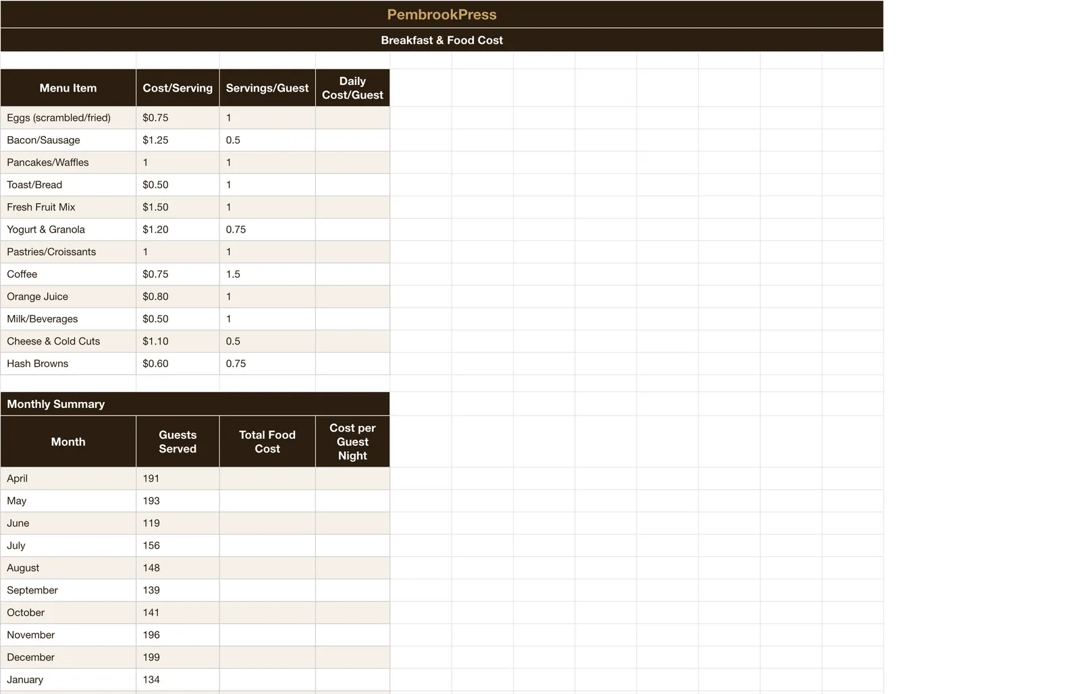
Task: Select empty Daily Cost cell for Toast/Bread
Action: (352, 184)
